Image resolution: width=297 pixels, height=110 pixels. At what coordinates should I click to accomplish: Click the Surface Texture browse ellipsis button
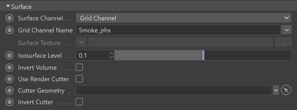283,43
